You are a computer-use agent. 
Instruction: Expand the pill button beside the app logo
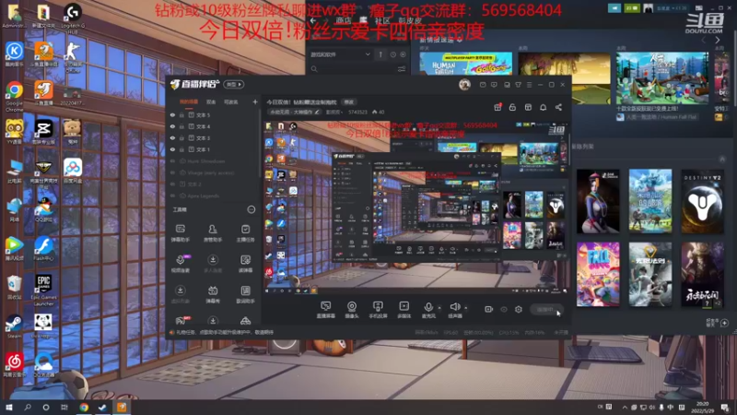tap(234, 85)
